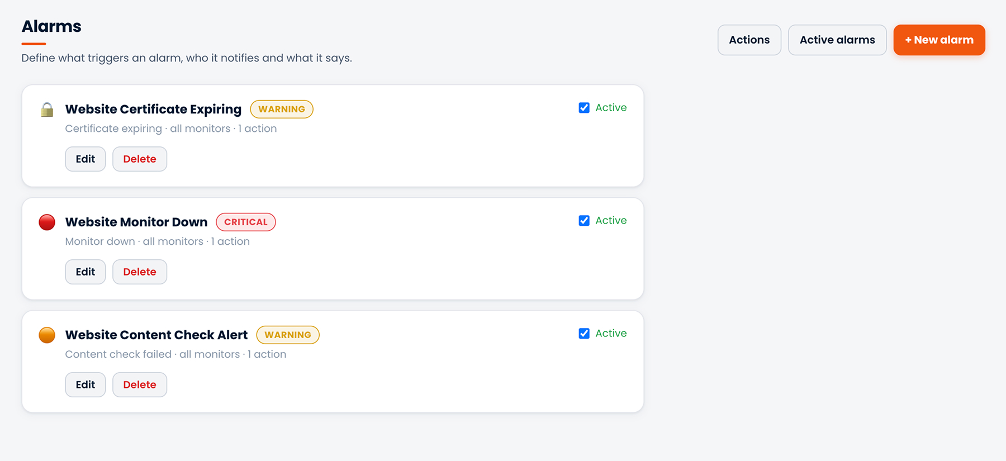
Task: Create a new alarm
Action: click(939, 40)
